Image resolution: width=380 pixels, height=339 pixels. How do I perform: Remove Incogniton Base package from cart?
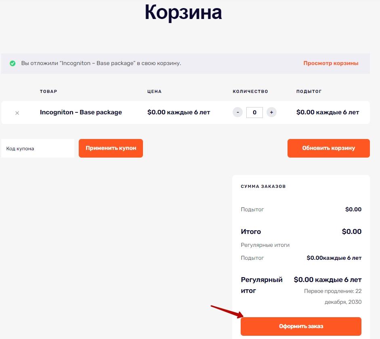pos(17,113)
